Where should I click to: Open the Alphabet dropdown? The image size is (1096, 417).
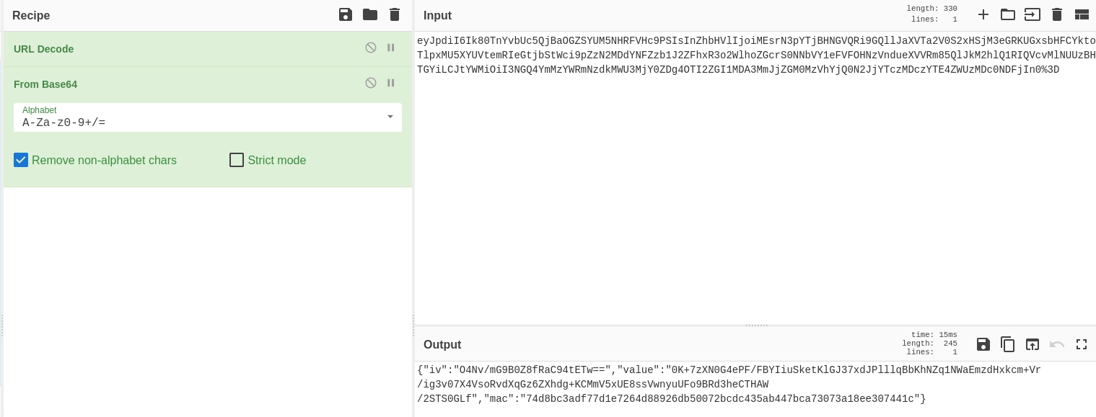click(390, 117)
